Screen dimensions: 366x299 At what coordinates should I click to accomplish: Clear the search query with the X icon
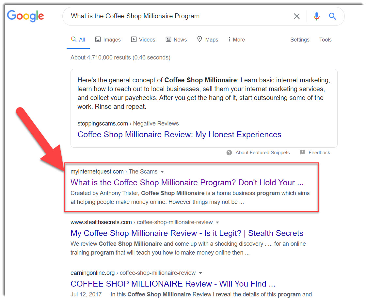point(297,16)
